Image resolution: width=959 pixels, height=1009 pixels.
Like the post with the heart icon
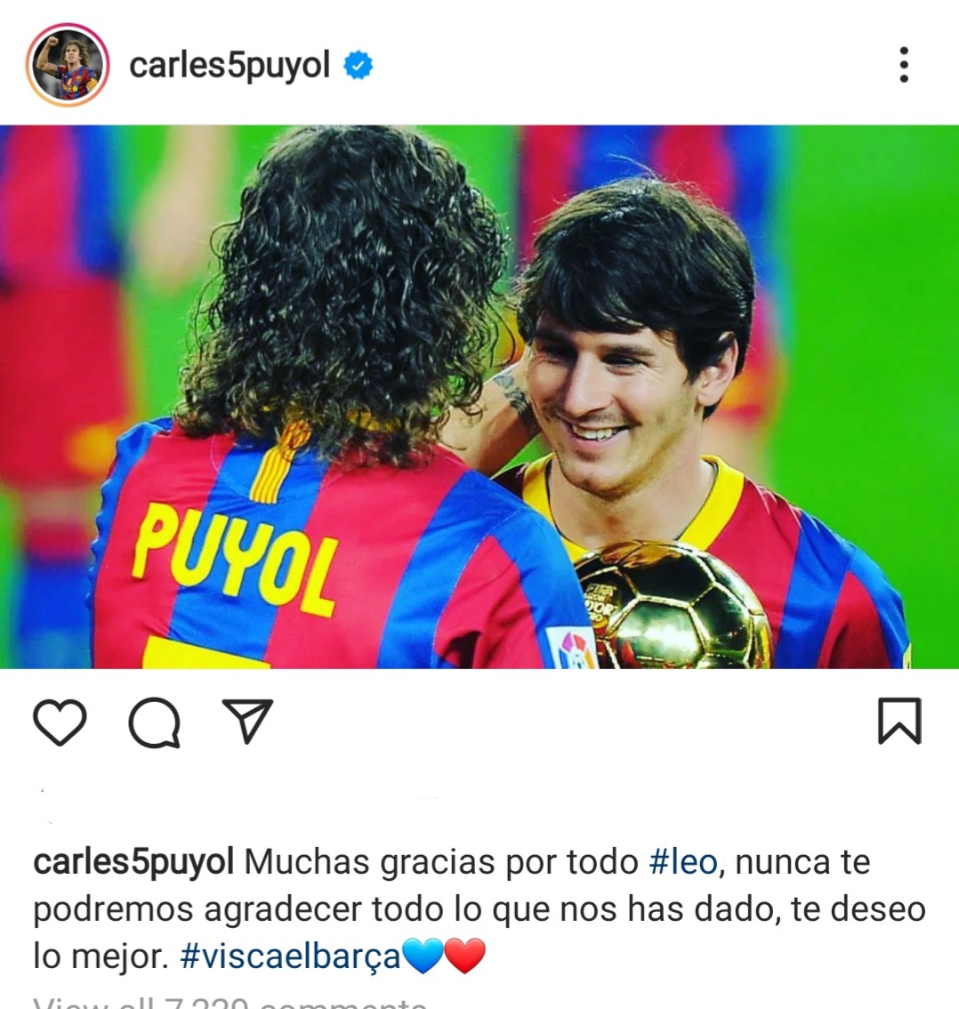[x=60, y=722]
